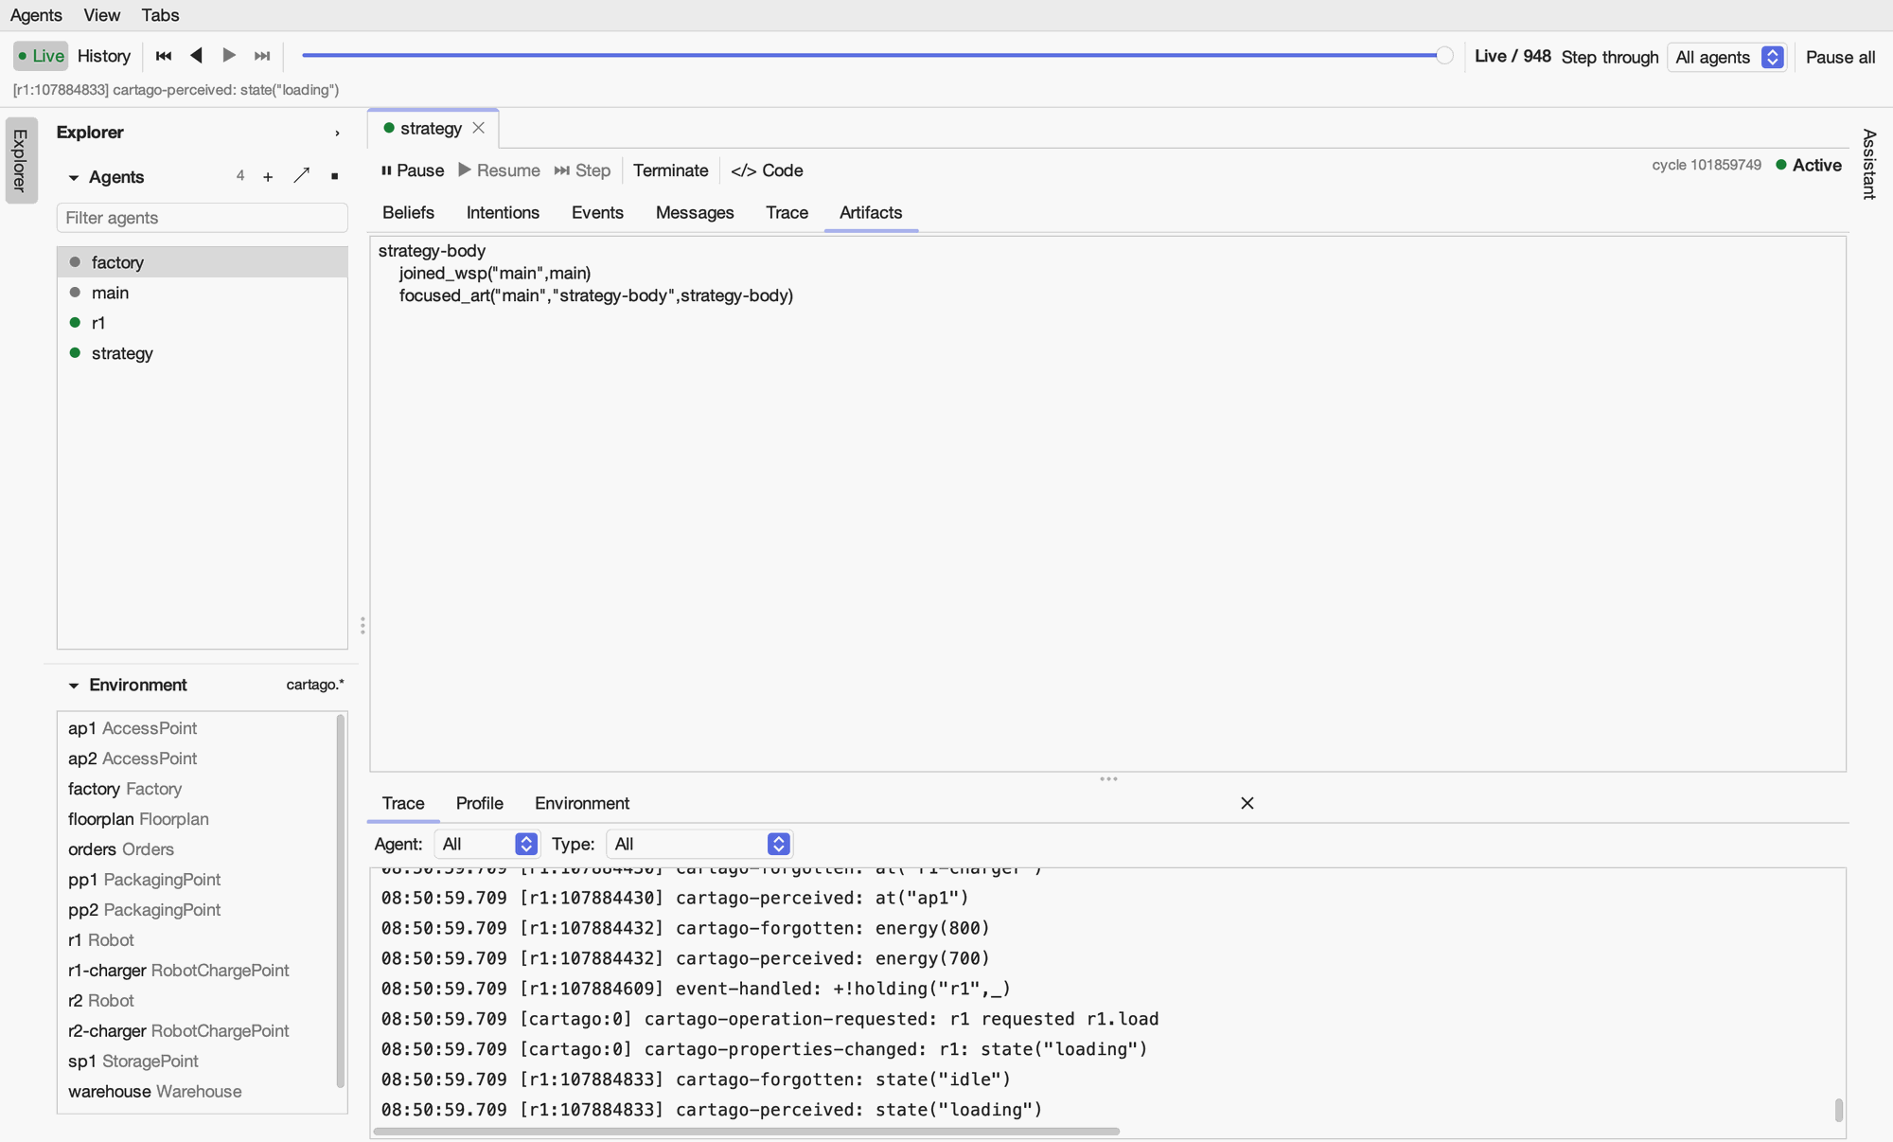1893x1142 pixels.
Task: Click the stop square icon in Agents header
Action: (334, 177)
